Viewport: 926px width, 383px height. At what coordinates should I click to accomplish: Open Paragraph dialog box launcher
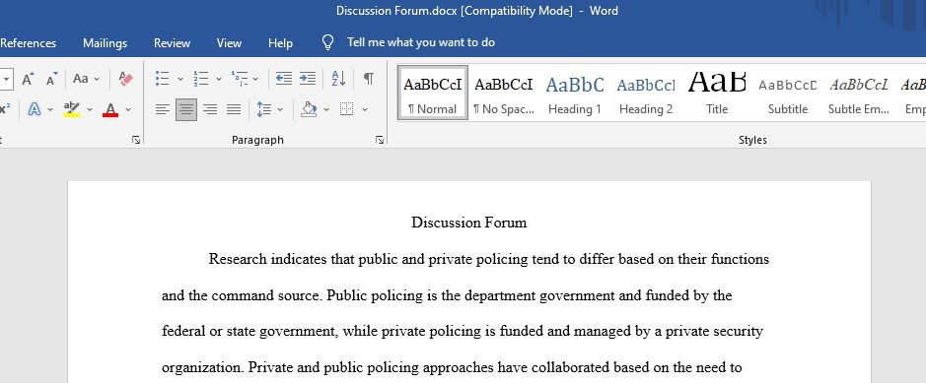coord(380,140)
